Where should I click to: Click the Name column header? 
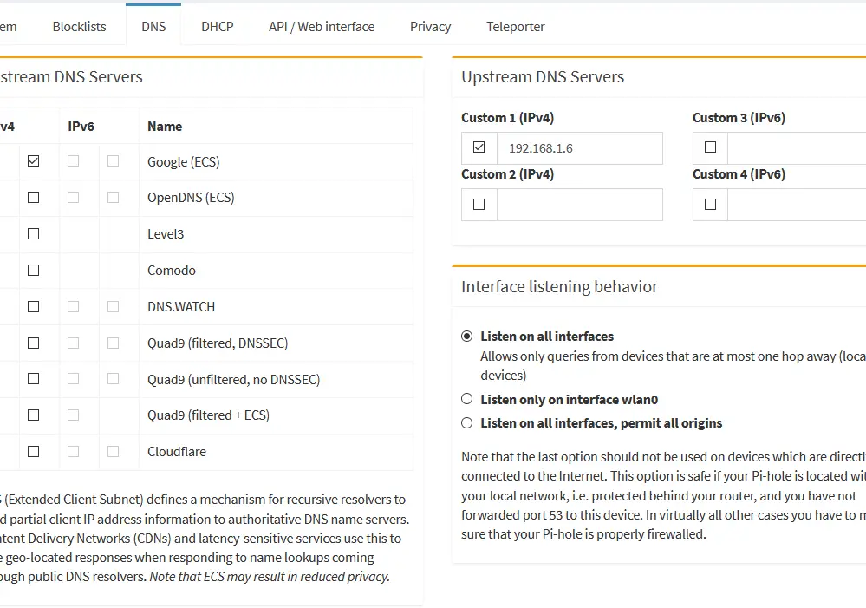(165, 127)
